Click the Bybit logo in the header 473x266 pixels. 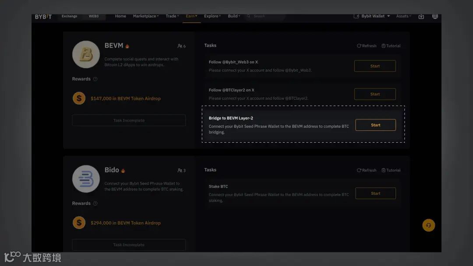click(x=43, y=17)
